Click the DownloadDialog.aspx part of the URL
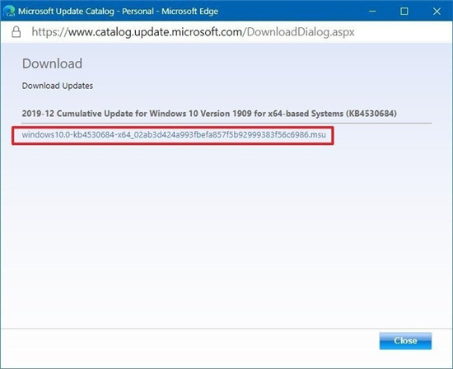The height and width of the screenshot is (369, 453). [301, 32]
